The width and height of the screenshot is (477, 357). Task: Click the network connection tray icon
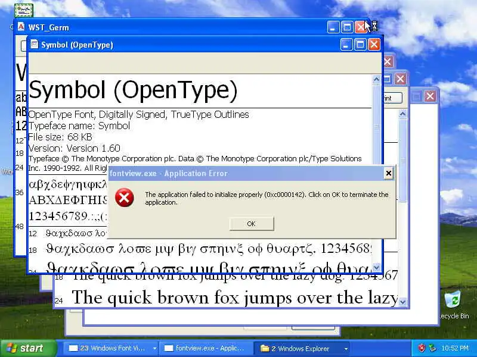coord(432,348)
